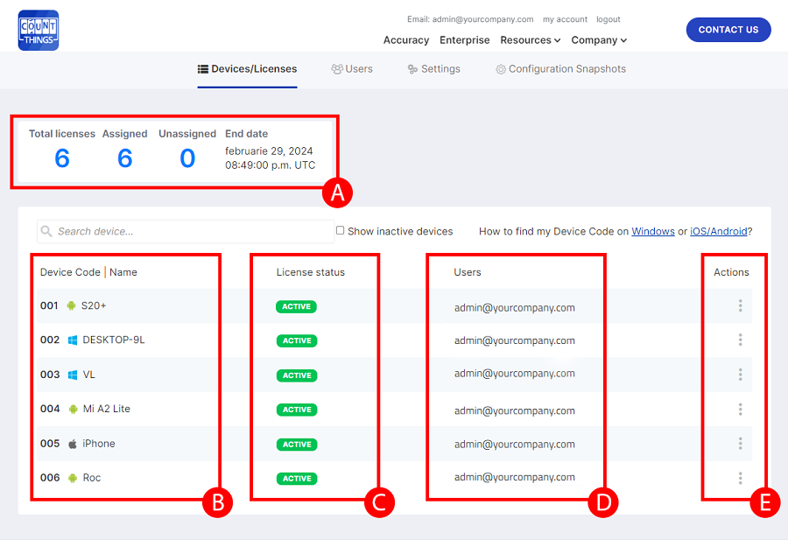This screenshot has height=540, width=788.
Task: Open actions menu for Mi A2 Lite
Action: 740,409
